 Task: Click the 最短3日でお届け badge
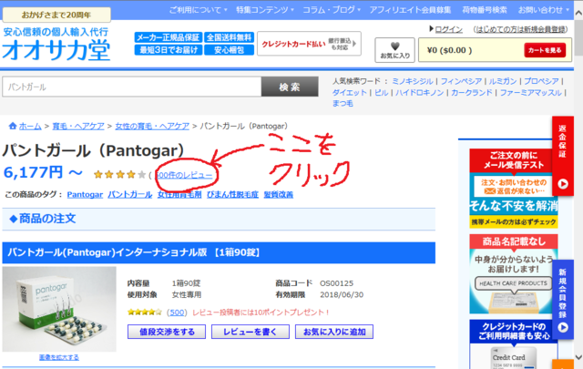coord(169,50)
